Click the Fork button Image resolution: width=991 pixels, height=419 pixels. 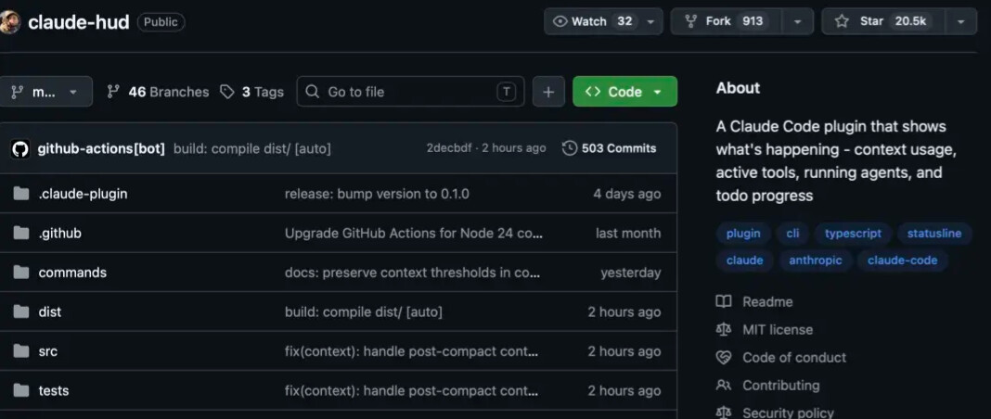coord(727,21)
